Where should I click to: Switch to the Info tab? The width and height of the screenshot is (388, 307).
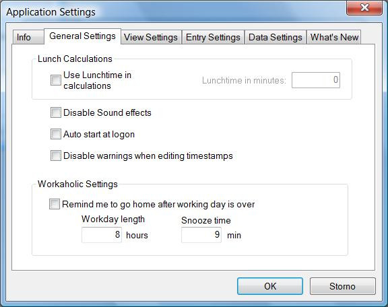(x=28, y=37)
